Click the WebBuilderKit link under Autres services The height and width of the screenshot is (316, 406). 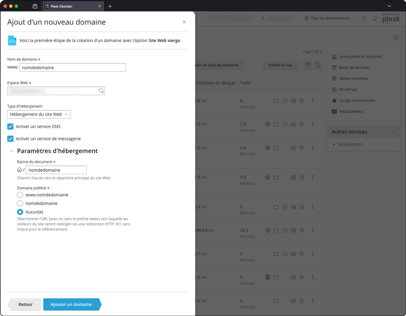350,144
